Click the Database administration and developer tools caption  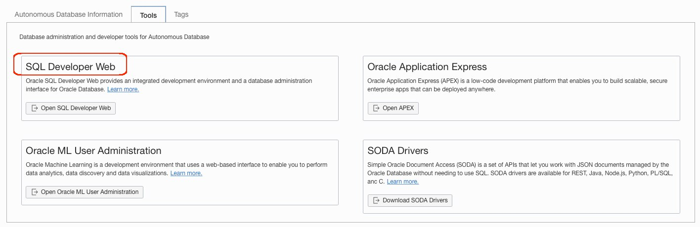pyautogui.click(x=114, y=37)
